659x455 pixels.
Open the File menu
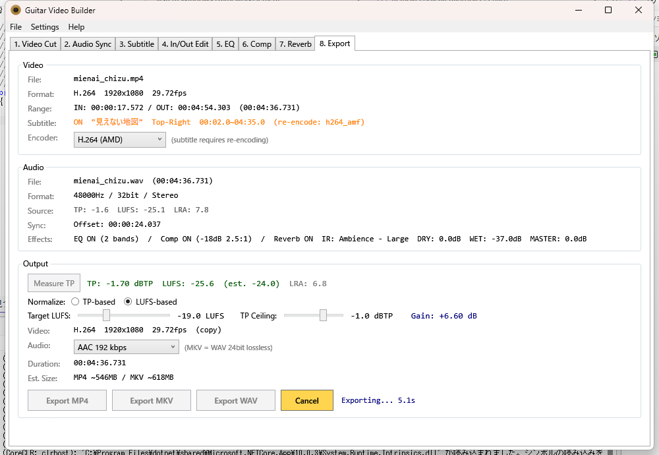click(16, 27)
